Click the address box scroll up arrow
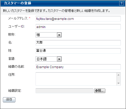Screen dimensions: 126x109 click(x=118, y=75)
